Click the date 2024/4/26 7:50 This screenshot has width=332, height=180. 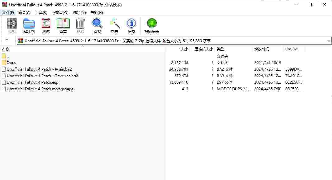coord(268,89)
